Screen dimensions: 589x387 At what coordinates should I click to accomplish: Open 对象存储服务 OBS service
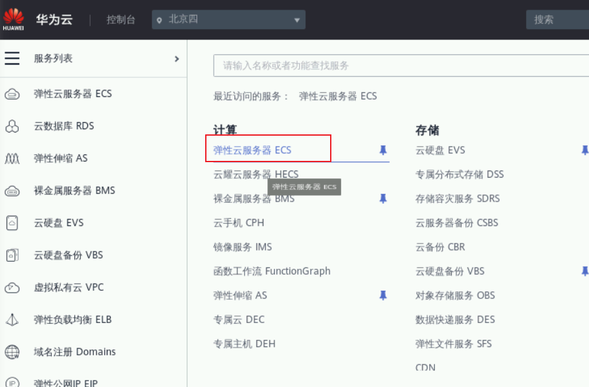coord(455,295)
